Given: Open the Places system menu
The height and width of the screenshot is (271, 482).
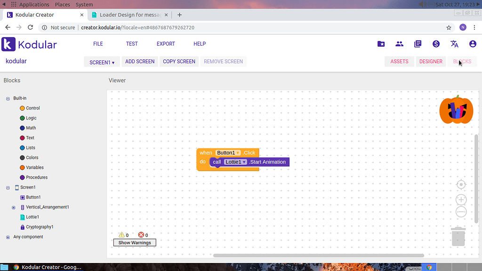Looking at the screenshot, I should click(63, 5).
